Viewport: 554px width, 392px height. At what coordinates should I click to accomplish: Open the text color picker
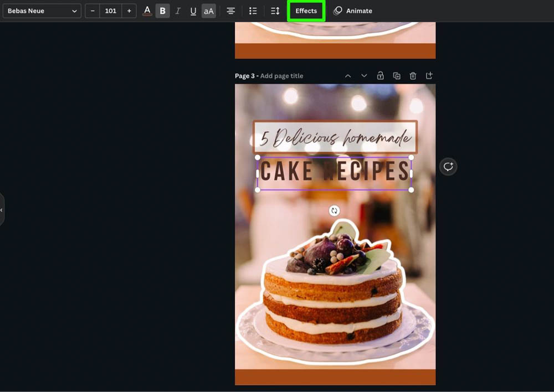[x=147, y=11]
